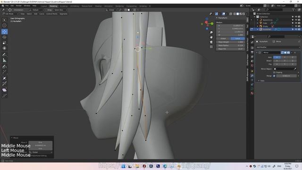Adjust the Mean Radius slider field

pyautogui.click(x=231, y=45)
